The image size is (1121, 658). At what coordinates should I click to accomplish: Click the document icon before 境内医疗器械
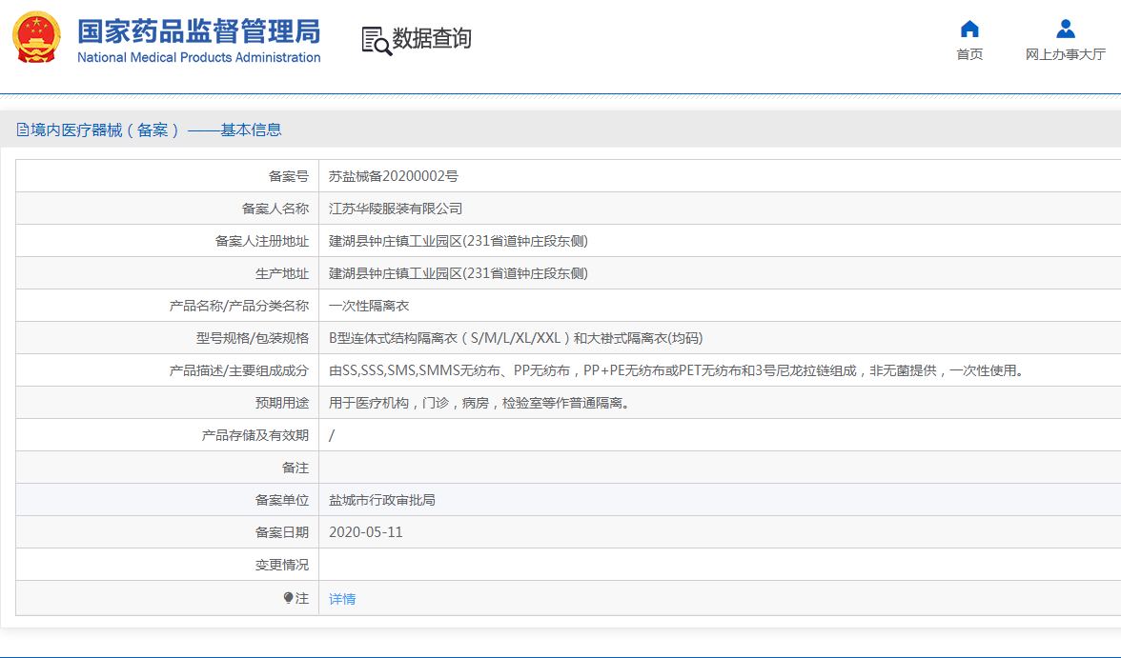tap(23, 130)
